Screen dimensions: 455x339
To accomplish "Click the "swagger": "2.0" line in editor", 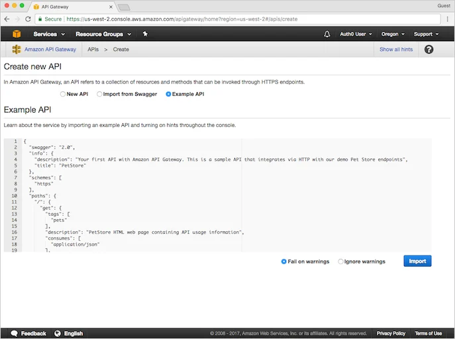I will tap(52, 147).
